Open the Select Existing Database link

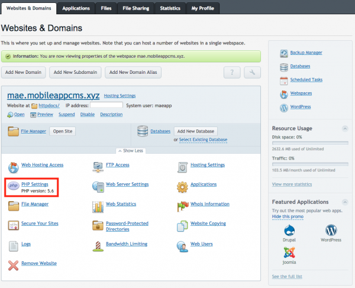(x=203, y=140)
